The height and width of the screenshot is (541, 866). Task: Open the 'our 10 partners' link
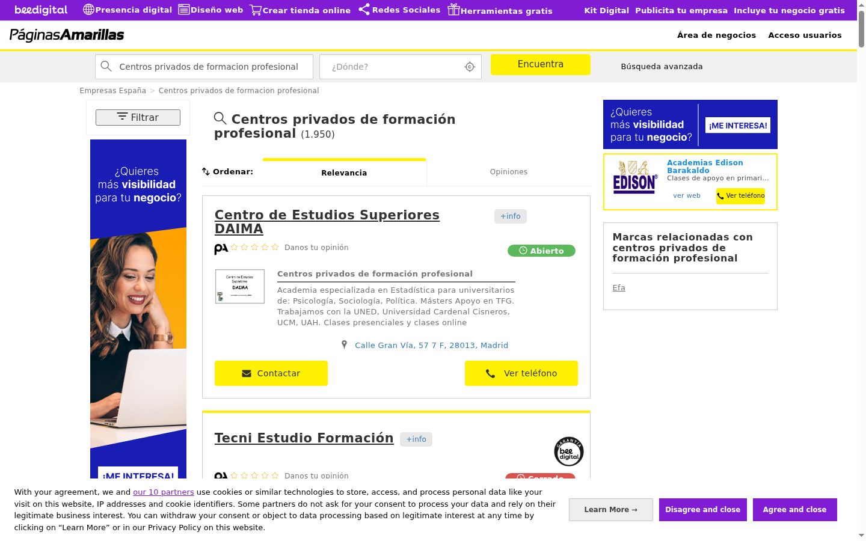click(164, 492)
